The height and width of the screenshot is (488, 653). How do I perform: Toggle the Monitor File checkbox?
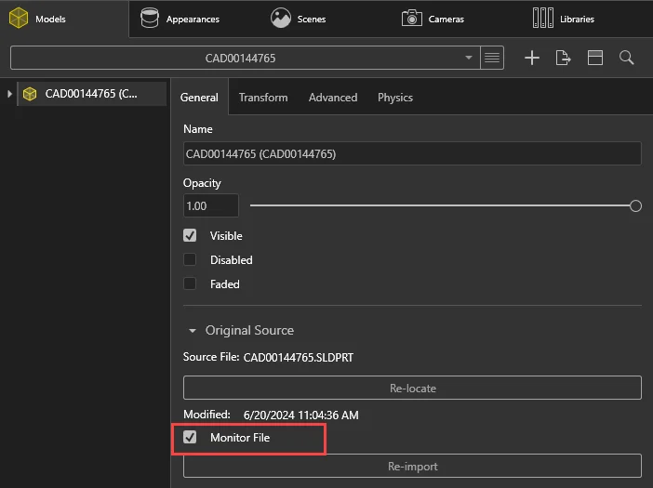click(x=190, y=437)
